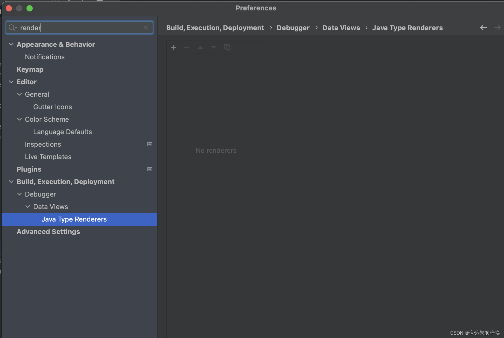Viewport: 504px width, 338px height.
Task: Click the Color Scheme label in the tree
Action: [47, 119]
